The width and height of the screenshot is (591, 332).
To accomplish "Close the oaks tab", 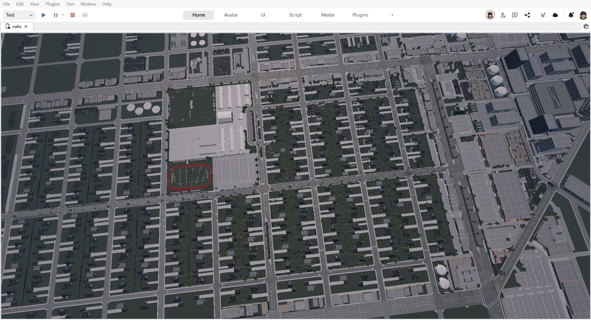I will pos(26,26).
